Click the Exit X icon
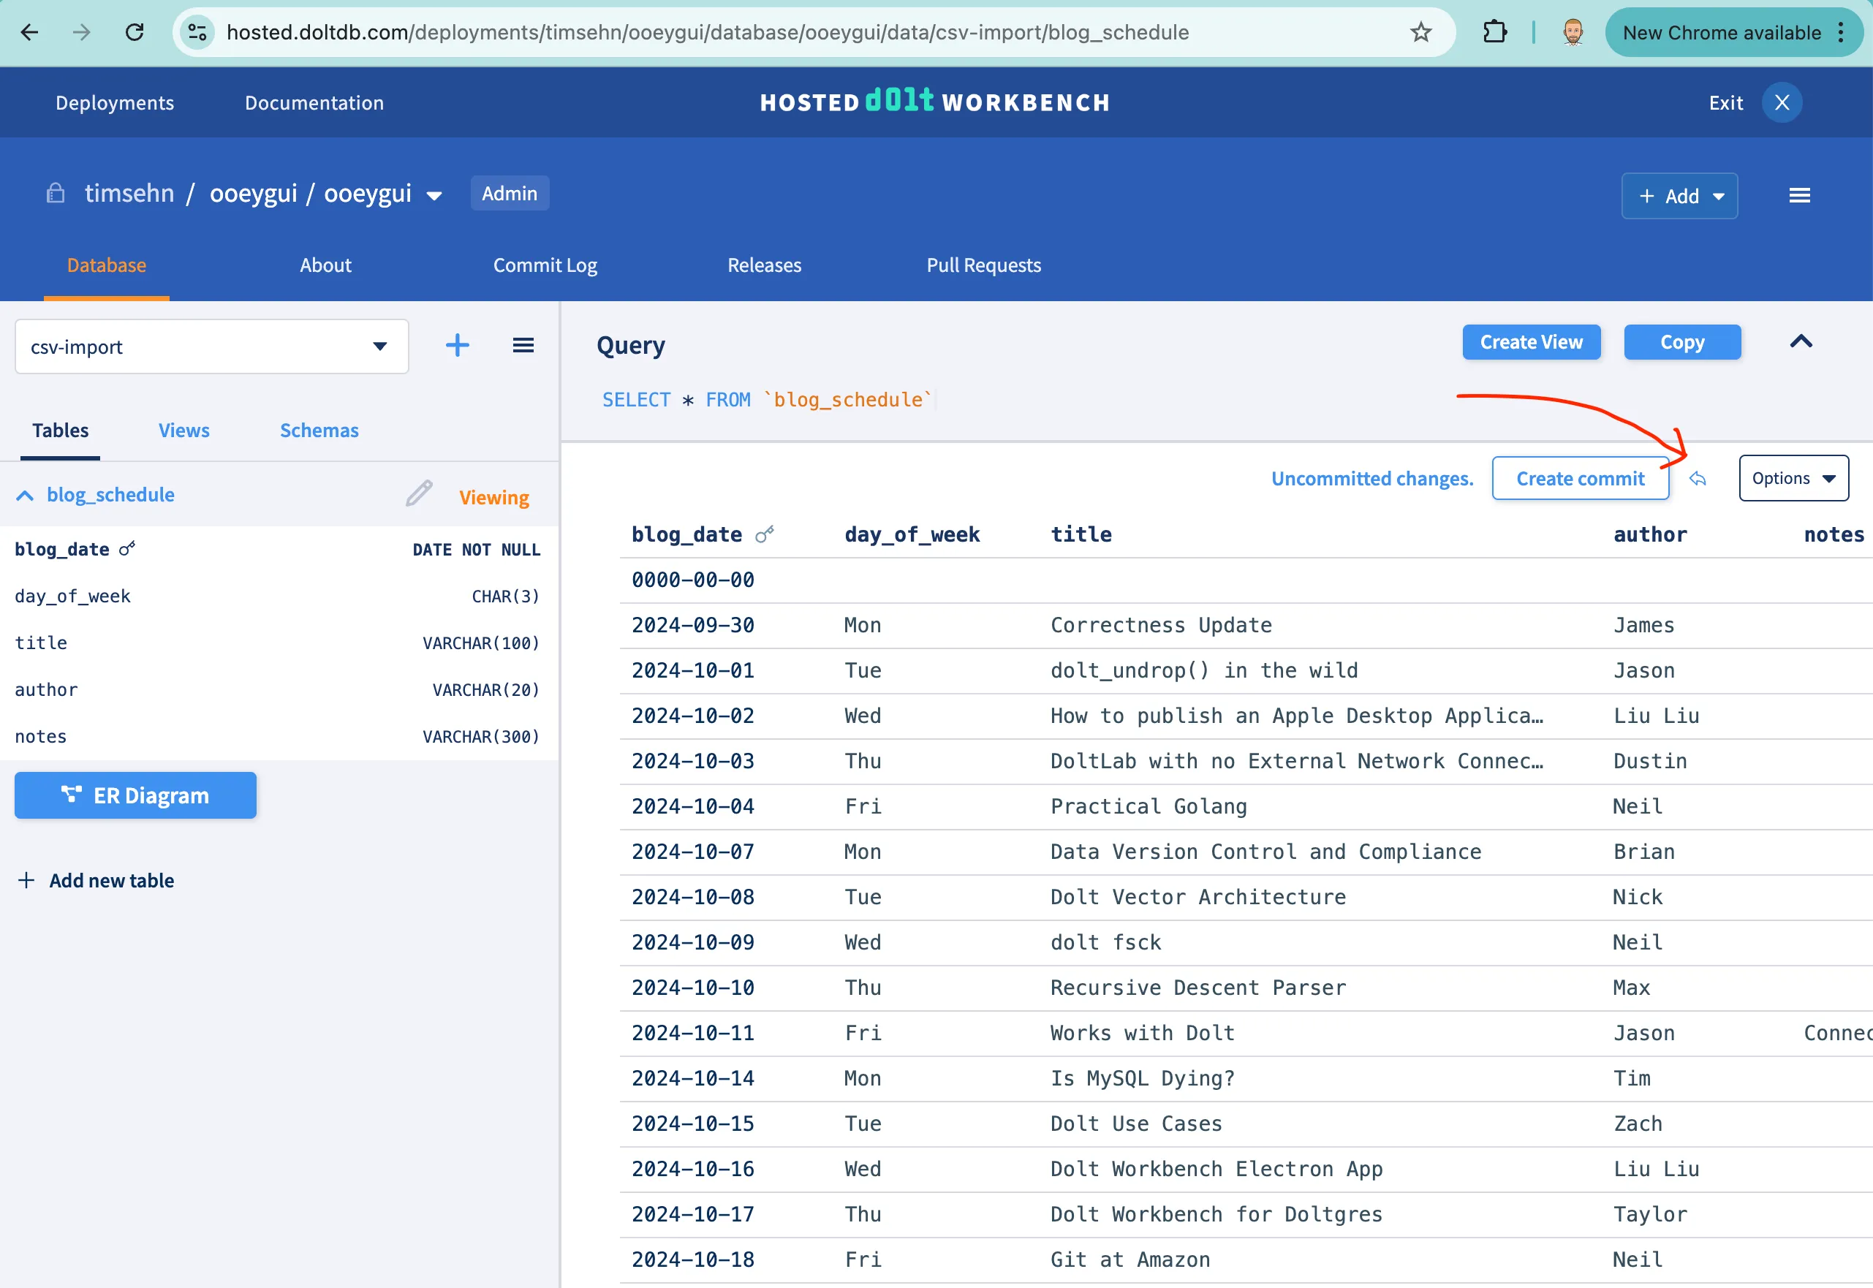The height and width of the screenshot is (1288, 1873). click(x=1782, y=102)
